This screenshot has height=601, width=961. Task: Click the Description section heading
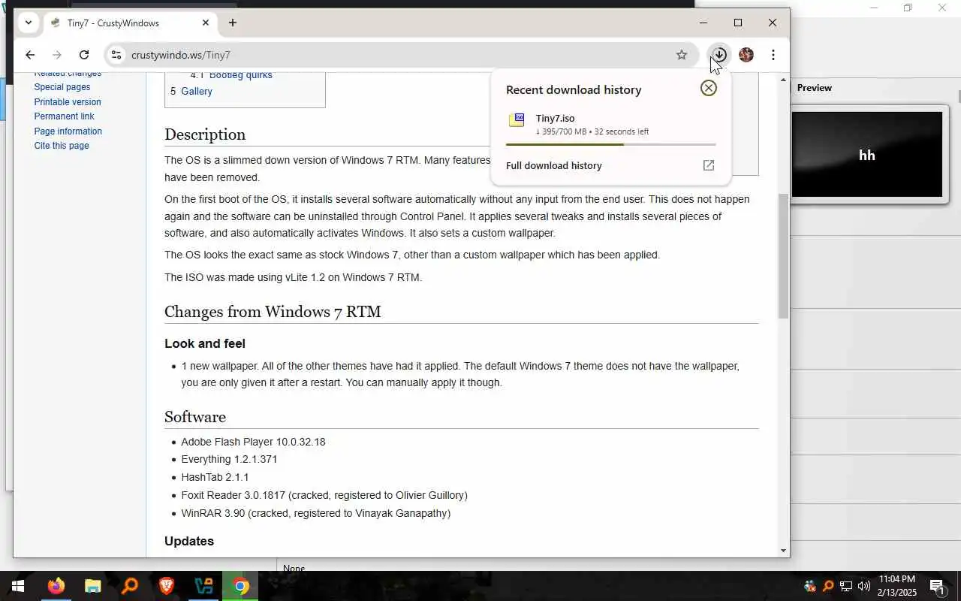(x=205, y=134)
